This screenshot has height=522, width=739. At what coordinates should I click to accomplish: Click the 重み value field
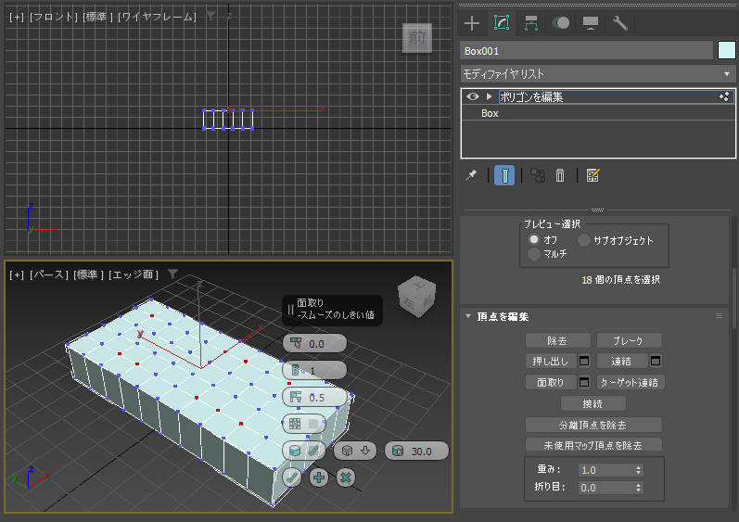point(605,470)
